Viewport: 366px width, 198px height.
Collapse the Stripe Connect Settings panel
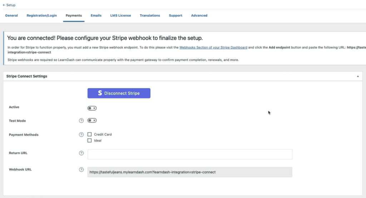[357, 76]
